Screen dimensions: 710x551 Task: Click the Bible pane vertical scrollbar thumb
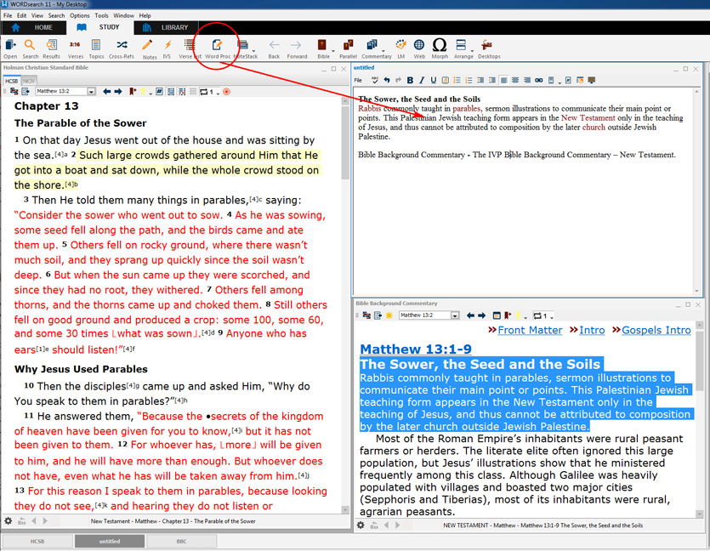coord(345,143)
